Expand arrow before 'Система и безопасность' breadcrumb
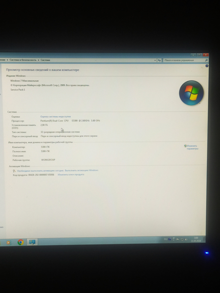This screenshot has height=293, width=220. coord(7,60)
